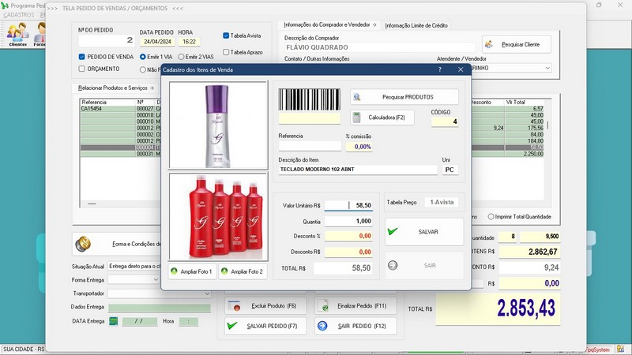Select Emitir 1 VIA radio button
This screenshot has height=355, width=632.
(x=143, y=57)
